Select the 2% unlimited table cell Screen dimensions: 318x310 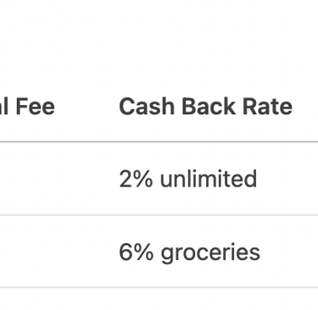click(x=188, y=179)
